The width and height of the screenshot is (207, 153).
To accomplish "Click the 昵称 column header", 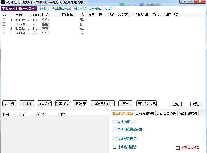I will point(50,15).
